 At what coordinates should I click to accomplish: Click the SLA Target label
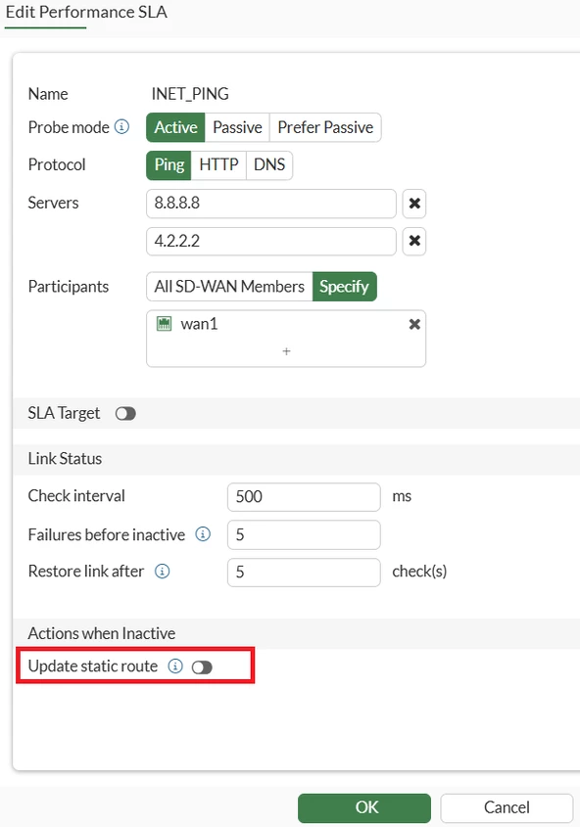tap(64, 413)
